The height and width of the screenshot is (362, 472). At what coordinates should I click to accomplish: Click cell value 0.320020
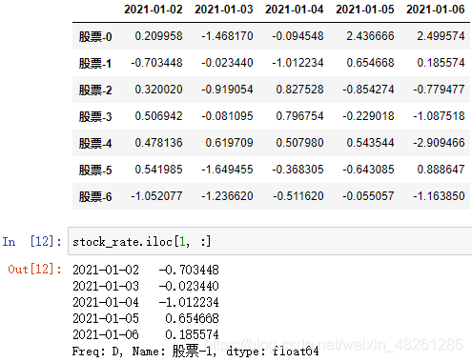(158, 90)
